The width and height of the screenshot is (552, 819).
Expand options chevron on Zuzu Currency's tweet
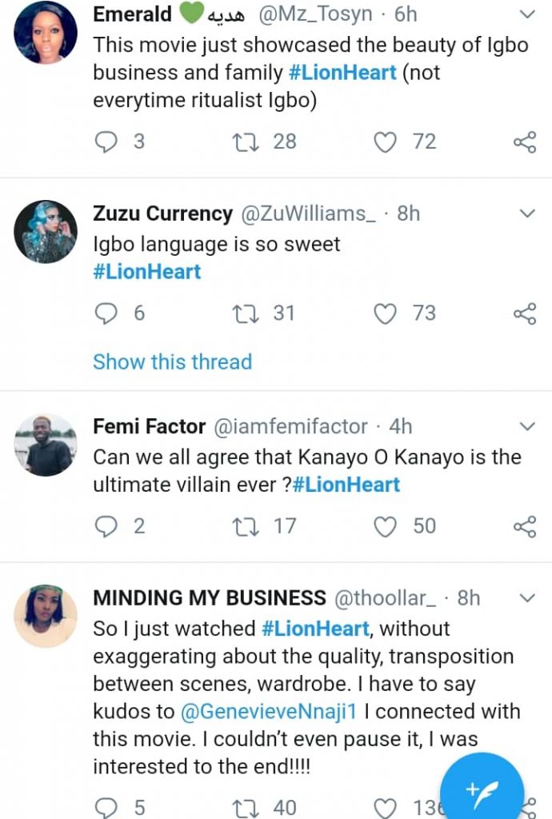(527, 214)
